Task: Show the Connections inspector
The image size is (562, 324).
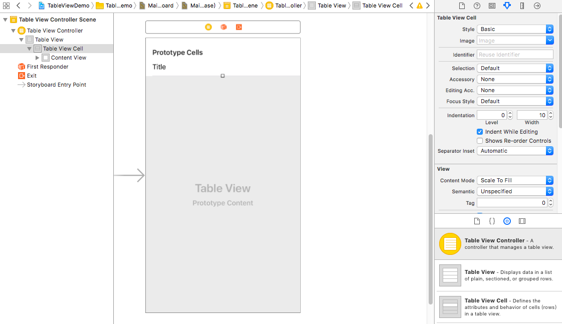Action: point(537,6)
